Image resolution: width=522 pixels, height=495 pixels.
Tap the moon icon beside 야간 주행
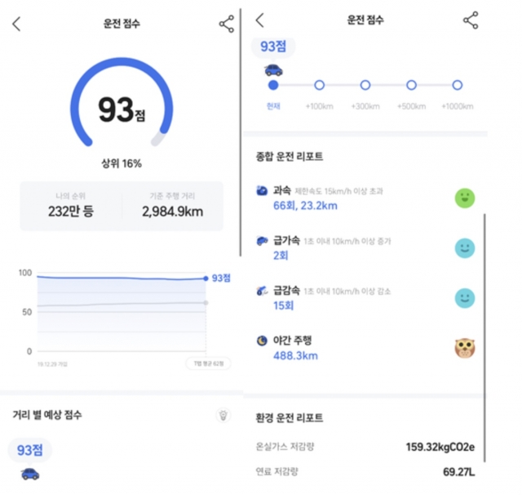262,341
